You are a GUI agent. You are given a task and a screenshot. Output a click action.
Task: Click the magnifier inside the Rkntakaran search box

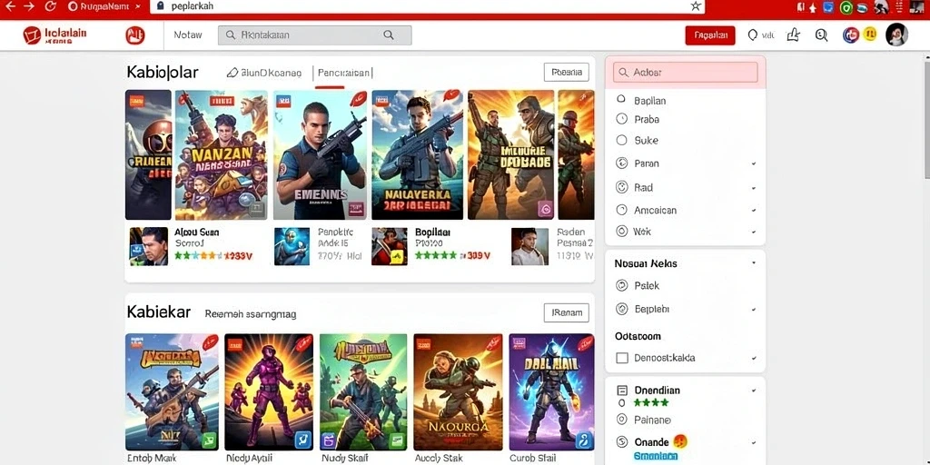[x=389, y=35]
